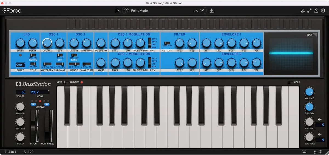Click the LFO SPEED knob

[x=20, y=43]
